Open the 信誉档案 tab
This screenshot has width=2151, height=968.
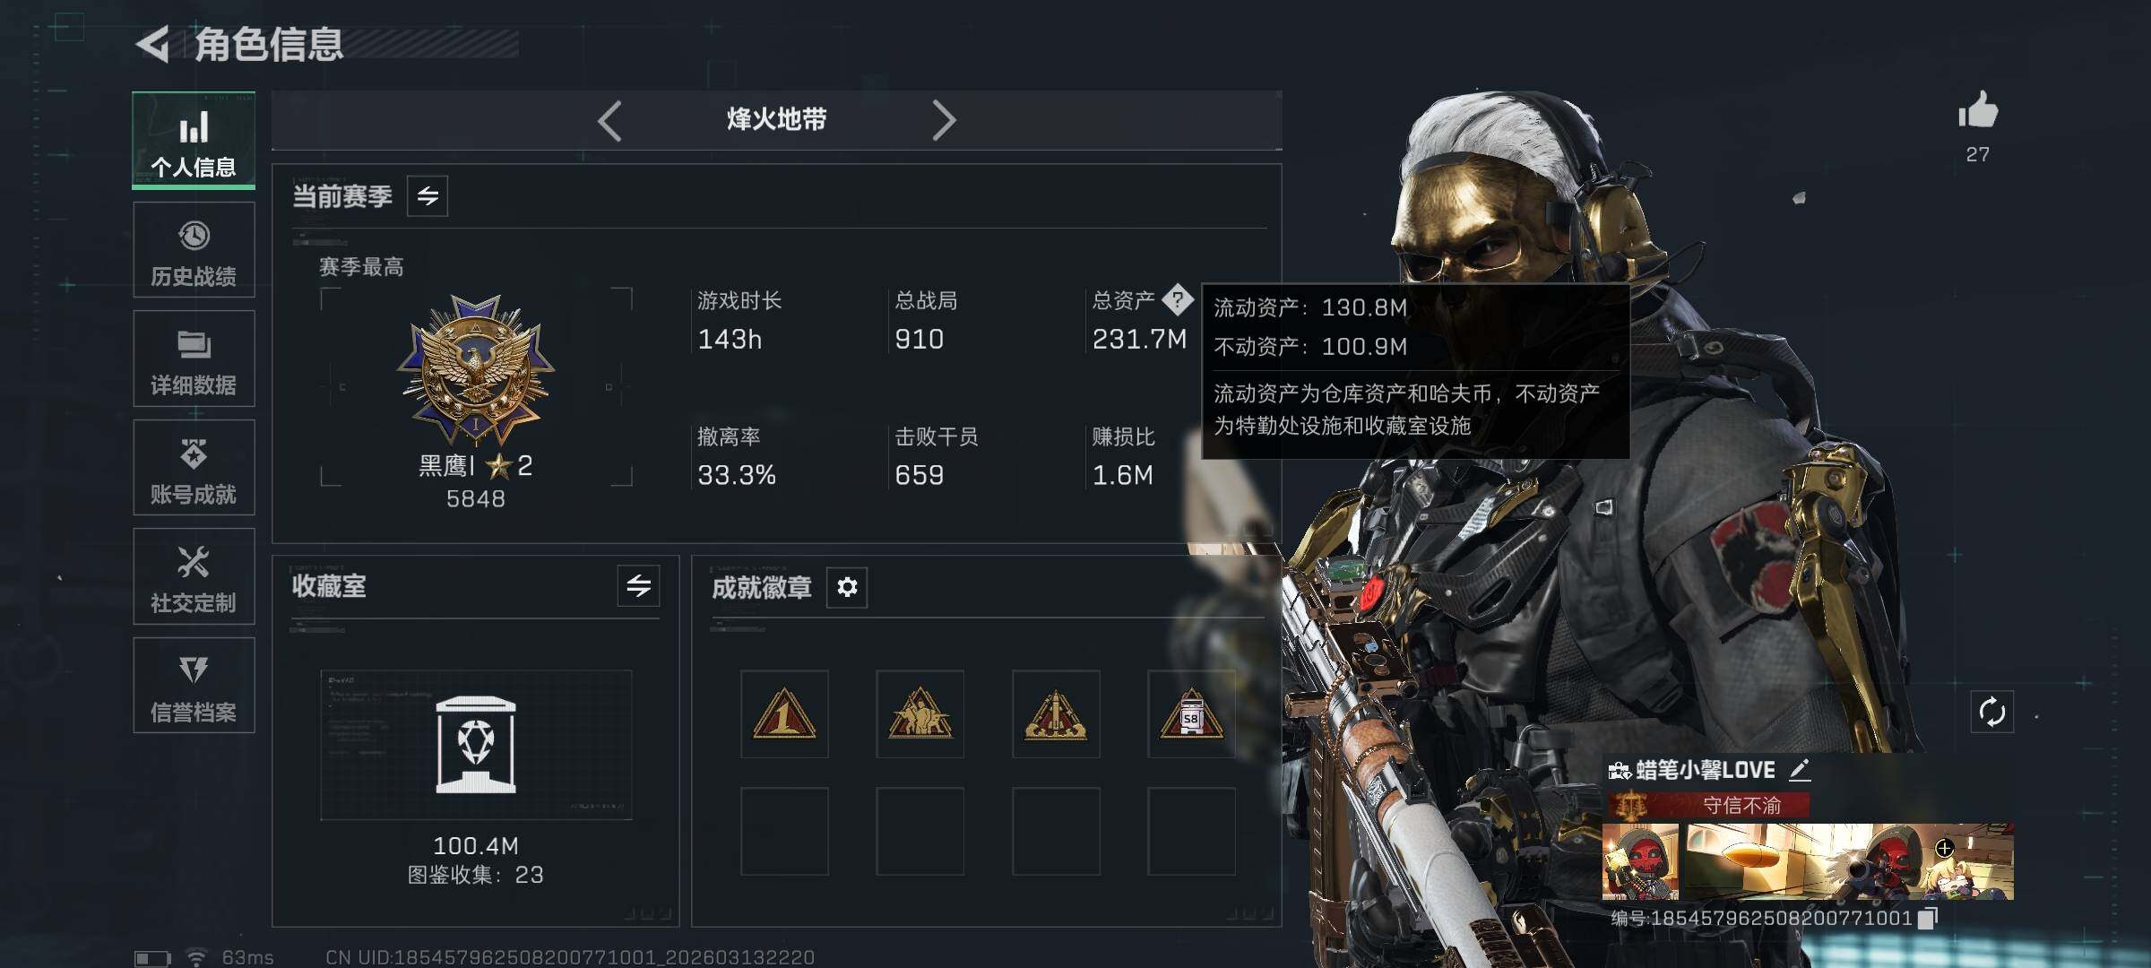(x=194, y=686)
